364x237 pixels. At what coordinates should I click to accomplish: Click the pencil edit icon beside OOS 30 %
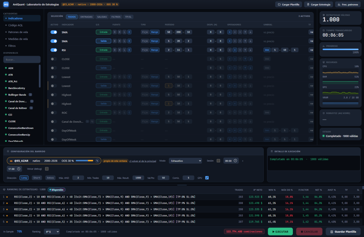[x=97, y=161]
